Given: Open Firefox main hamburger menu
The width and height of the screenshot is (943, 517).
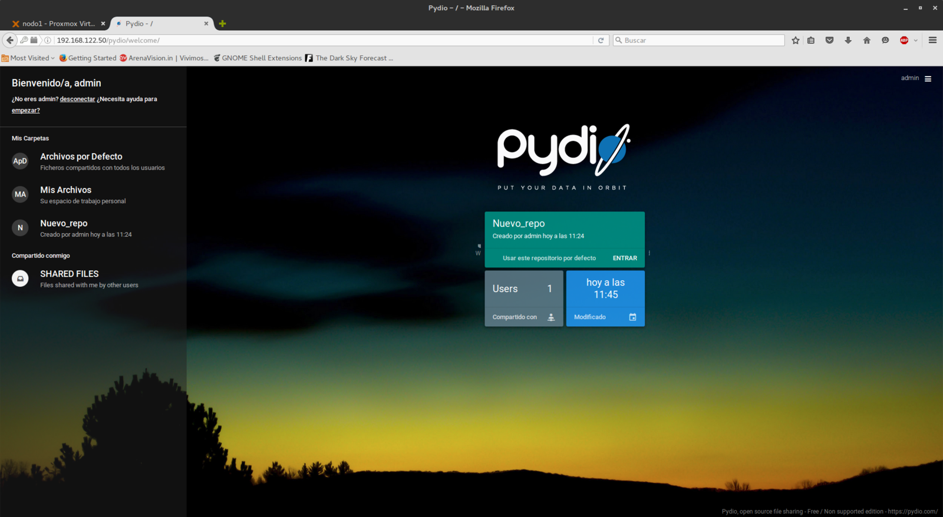Looking at the screenshot, I should click(x=932, y=40).
